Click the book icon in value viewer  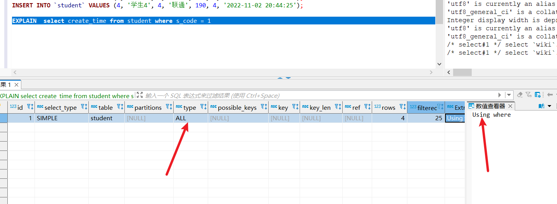541,106
